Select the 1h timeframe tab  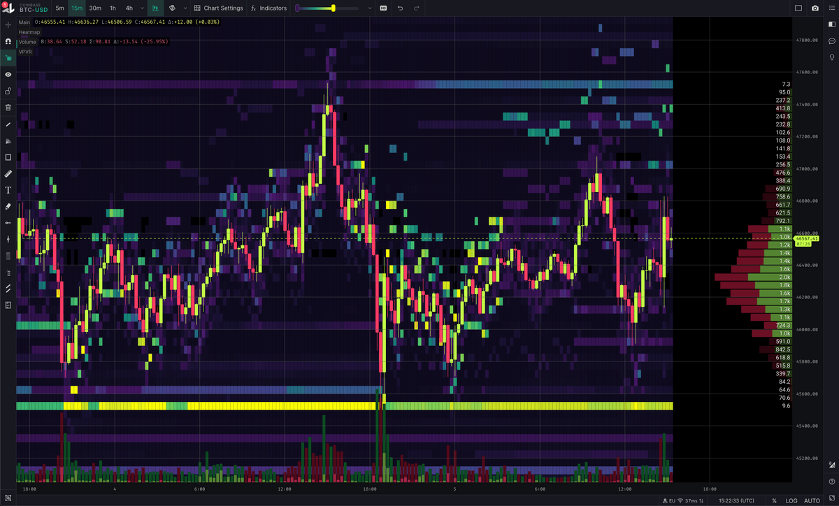pyautogui.click(x=113, y=8)
